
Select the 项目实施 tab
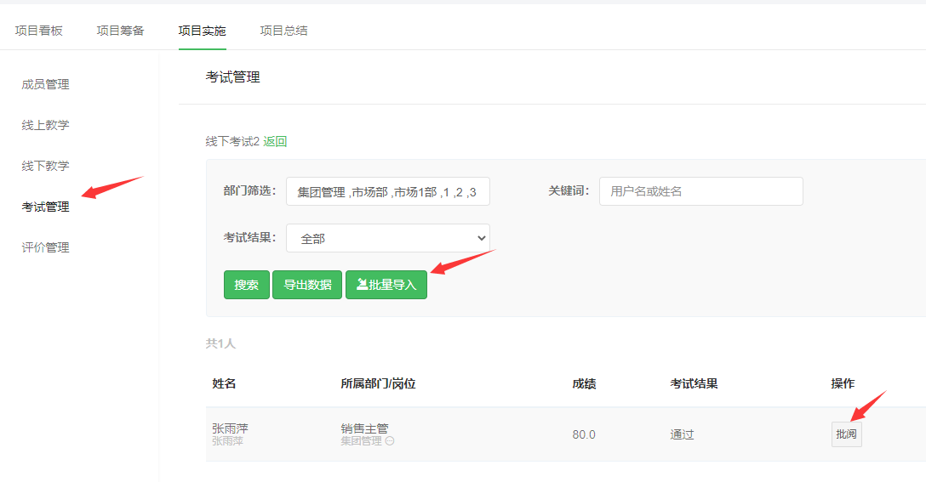point(202,31)
